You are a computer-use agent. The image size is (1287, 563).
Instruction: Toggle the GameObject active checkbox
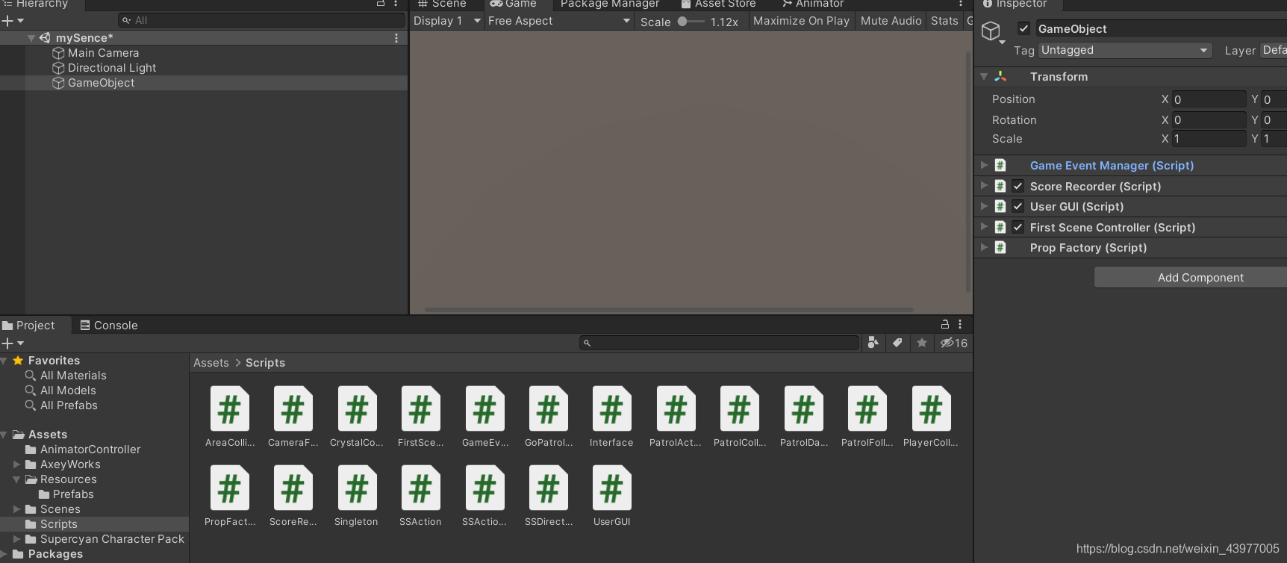point(1024,28)
